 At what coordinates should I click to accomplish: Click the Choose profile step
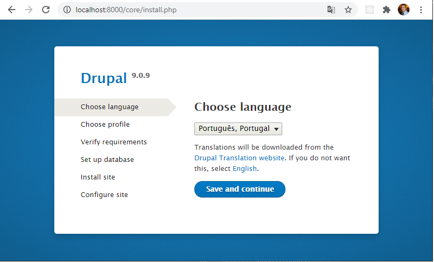click(x=105, y=125)
